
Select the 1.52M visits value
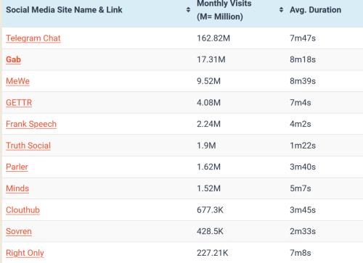click(x=208, y=188)
